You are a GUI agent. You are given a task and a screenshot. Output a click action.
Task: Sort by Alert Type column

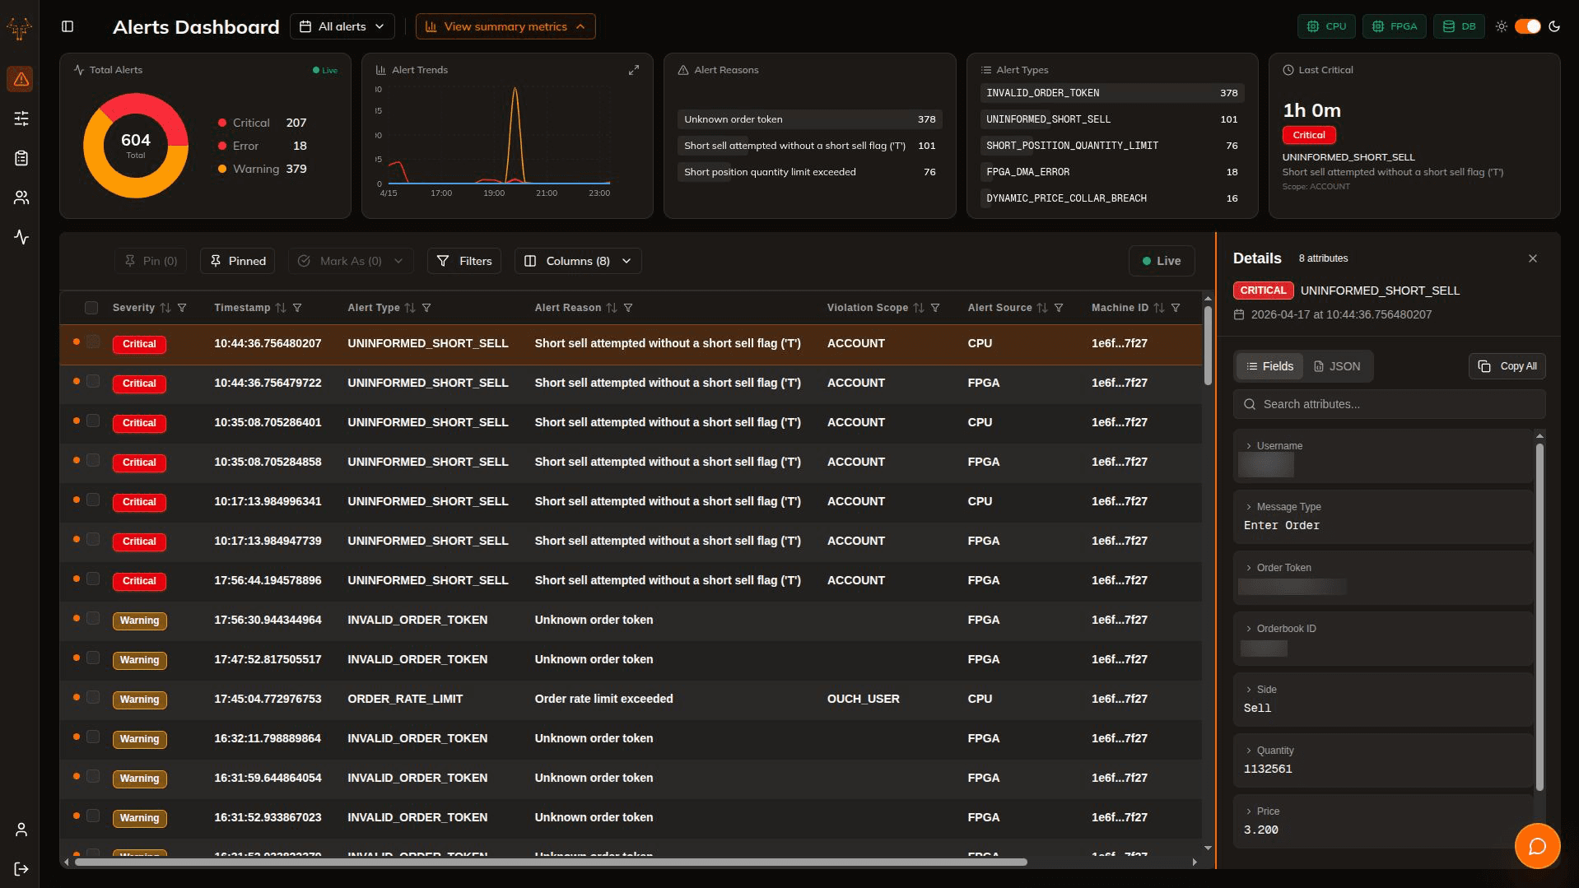[410, 308]
